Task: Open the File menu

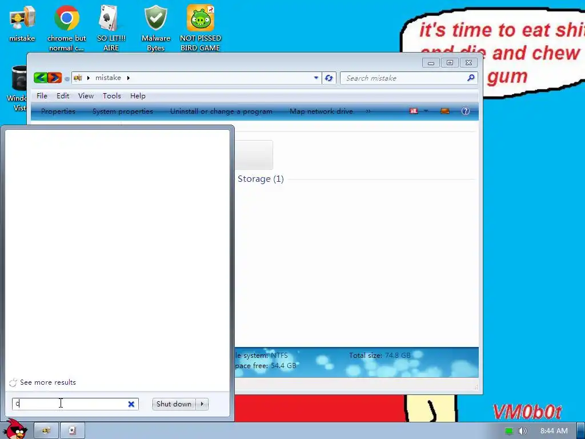Action: point(42,96)
